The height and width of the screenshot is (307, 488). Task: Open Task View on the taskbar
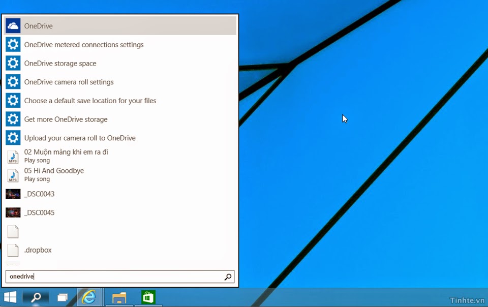pyautogui.click(x=63, y=298)
